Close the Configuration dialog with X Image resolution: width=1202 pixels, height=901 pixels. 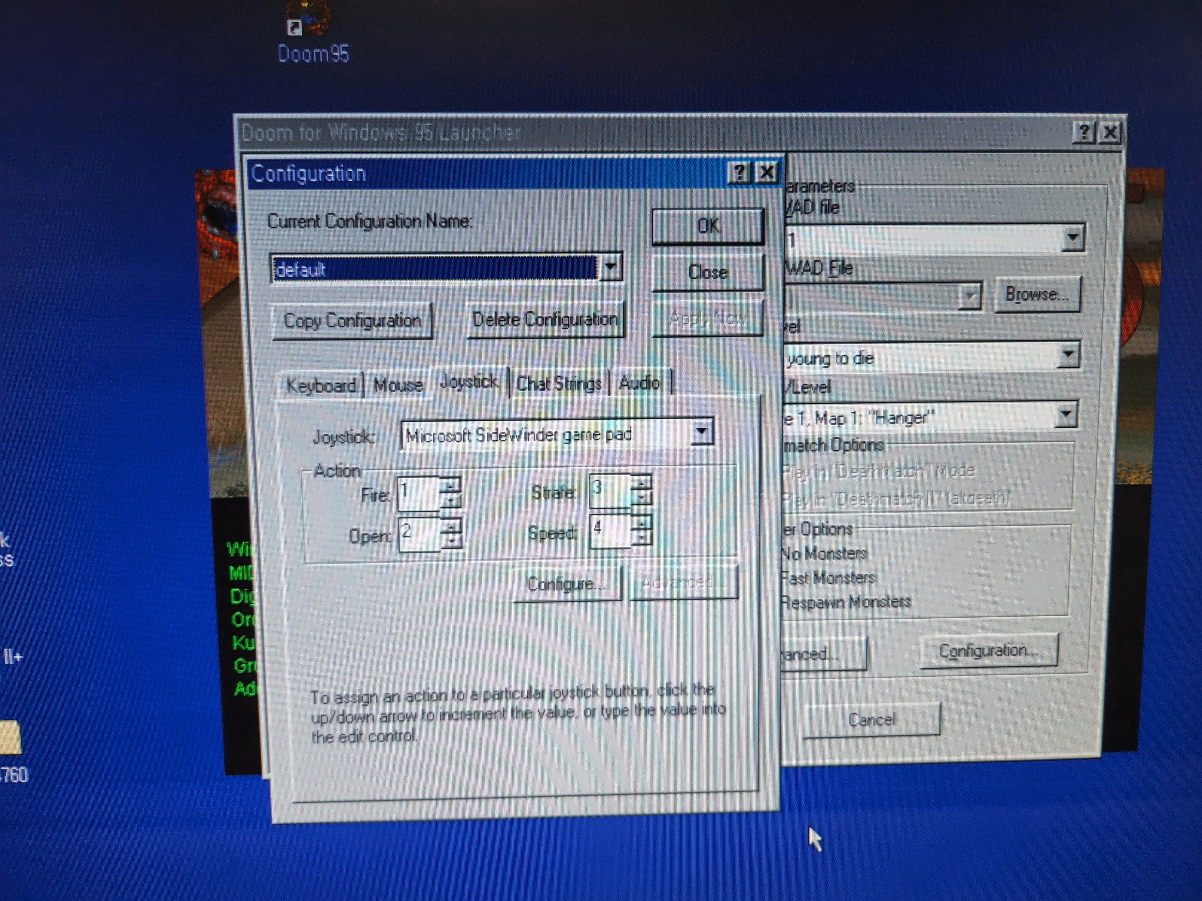coord(767,173)
